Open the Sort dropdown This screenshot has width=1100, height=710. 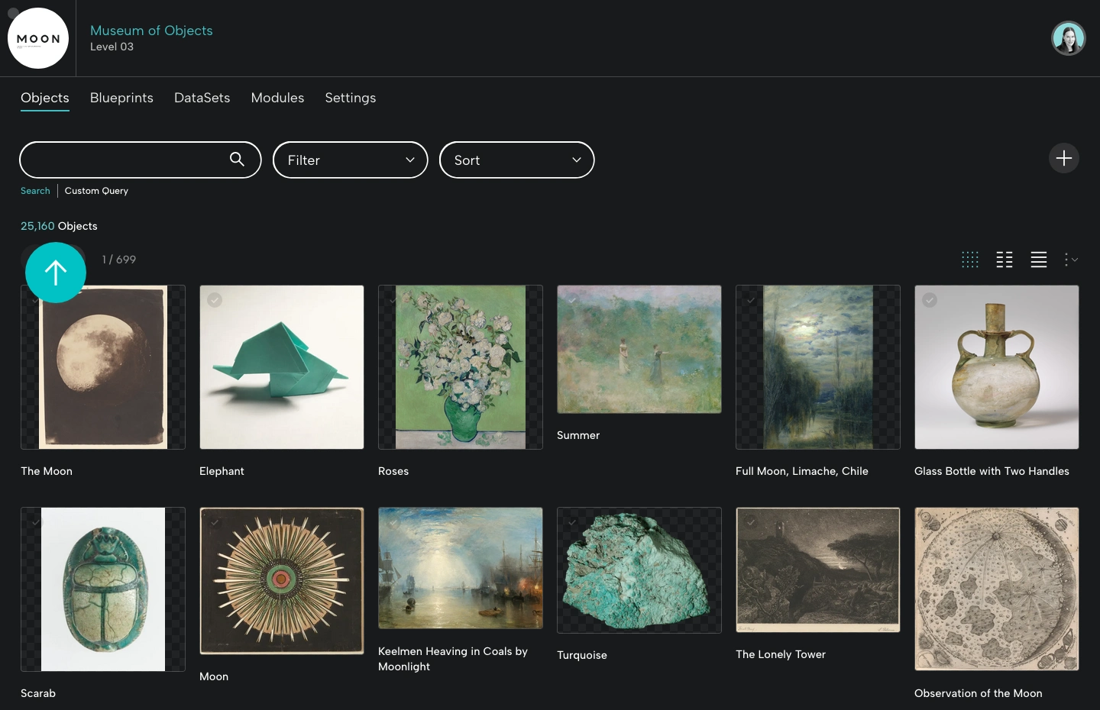point(516,160)
